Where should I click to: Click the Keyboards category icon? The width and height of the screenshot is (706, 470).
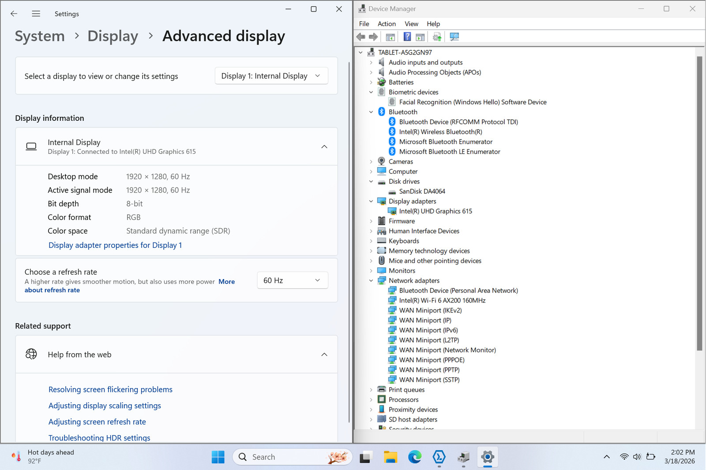382,241
